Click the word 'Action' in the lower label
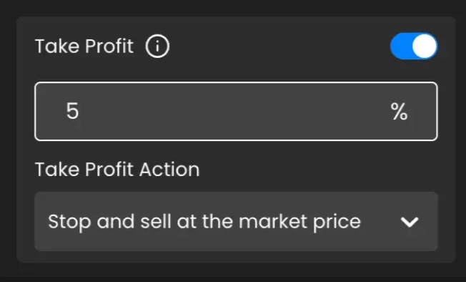The height and width of the screenshot is (282, 466). click(169, 170)
